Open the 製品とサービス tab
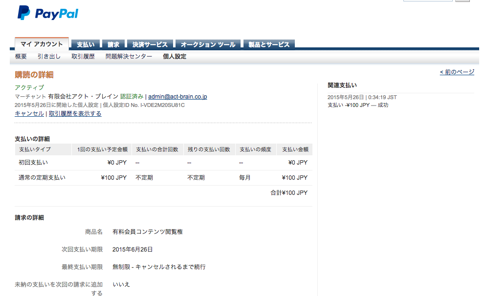 coord(269,44)
